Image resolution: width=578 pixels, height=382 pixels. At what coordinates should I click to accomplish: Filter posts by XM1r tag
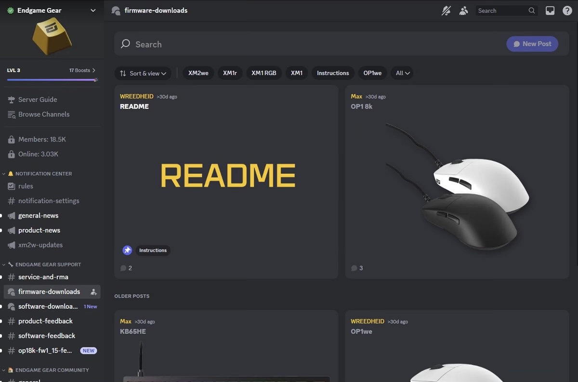point(230,73)
